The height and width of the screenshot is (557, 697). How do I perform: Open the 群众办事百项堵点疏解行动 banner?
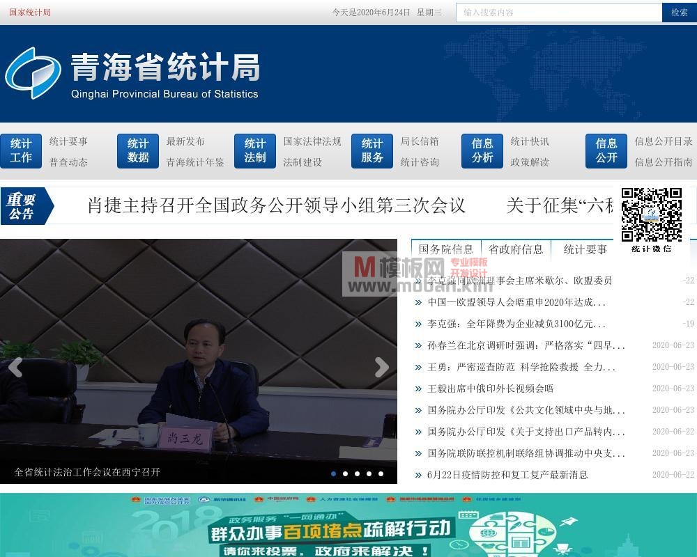348,525
